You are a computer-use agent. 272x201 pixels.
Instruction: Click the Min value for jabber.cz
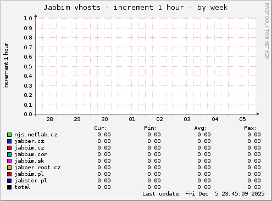click(x=154, y=141)
